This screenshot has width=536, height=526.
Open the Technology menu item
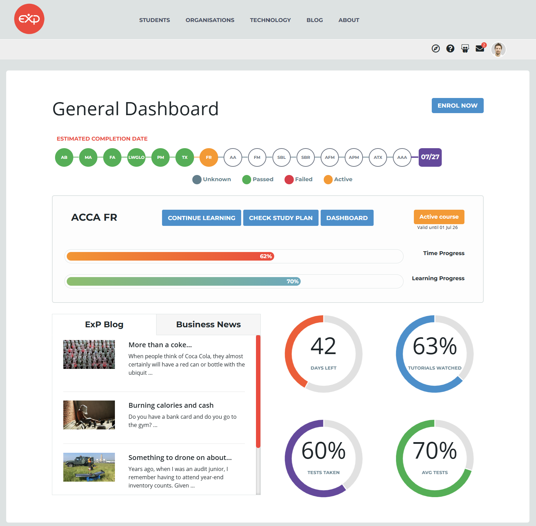tap(270, 20)
